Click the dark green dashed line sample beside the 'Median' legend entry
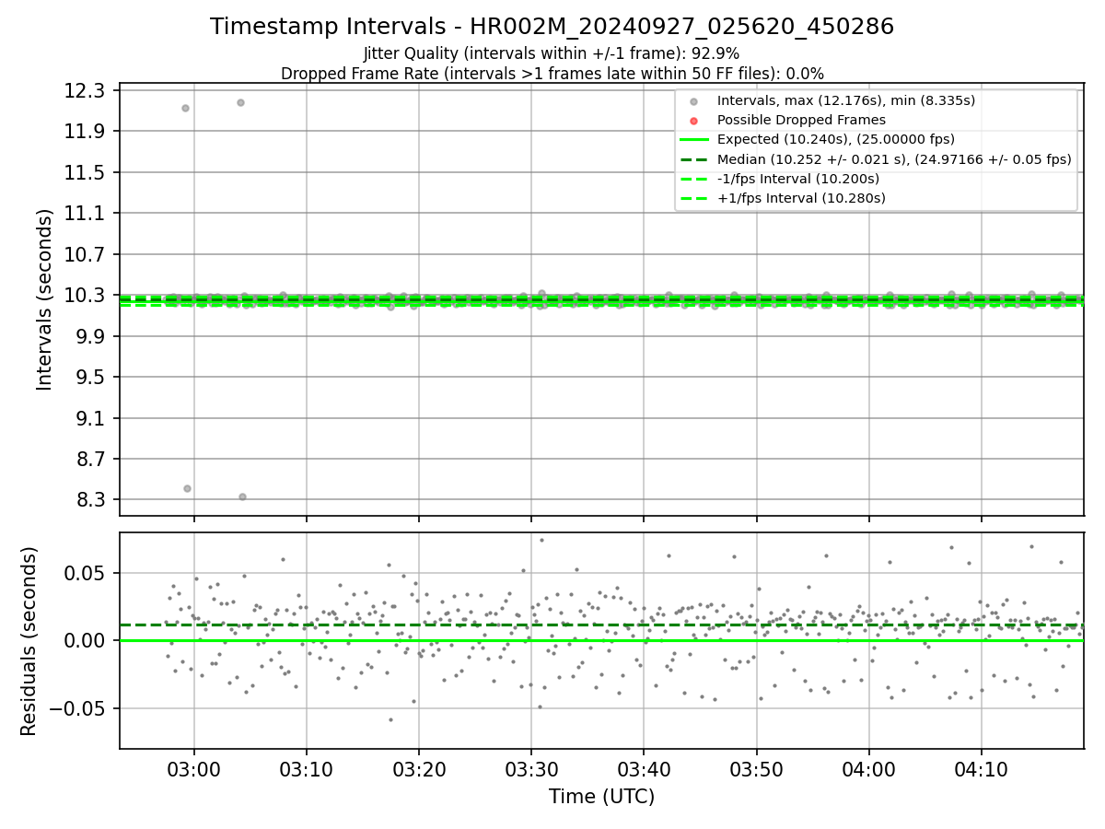 tap(694, 159)
